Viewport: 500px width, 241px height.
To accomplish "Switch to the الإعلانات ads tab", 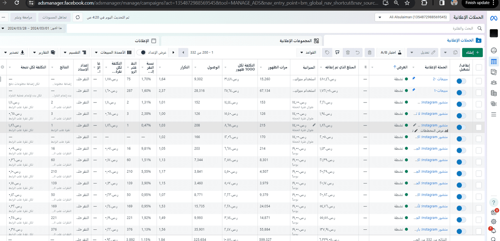I will [x=146, y=41].
